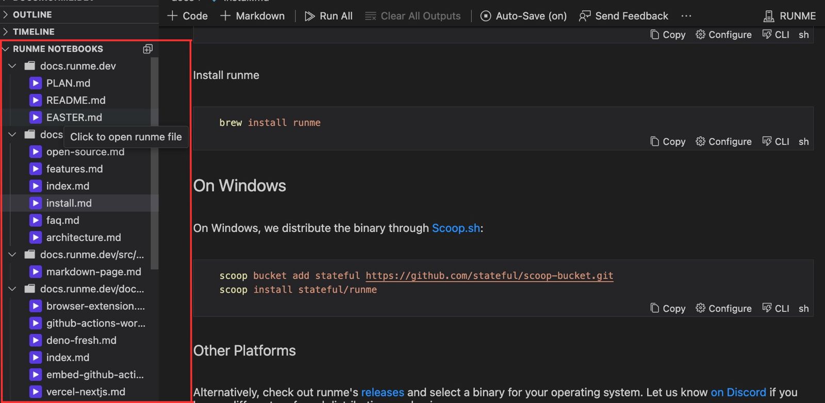This screenshot has height=403, width=825.
Task: Add a new Code cell
Action: click(187, 16)
